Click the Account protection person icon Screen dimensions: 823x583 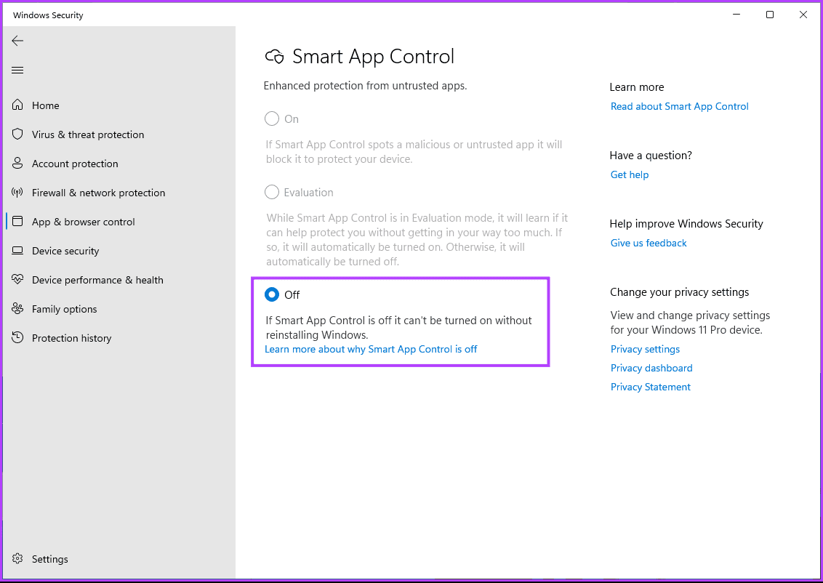18,164
